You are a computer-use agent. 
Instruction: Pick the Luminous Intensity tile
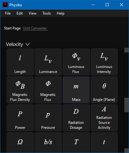pyautogui.click(x=104, y=62)
